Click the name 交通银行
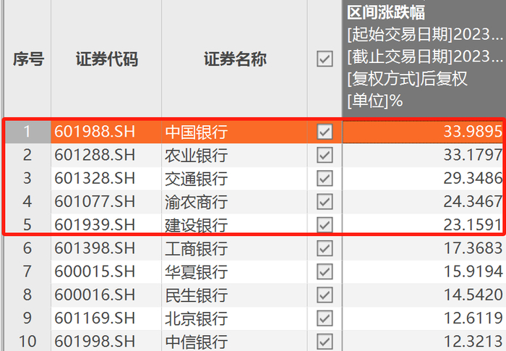Viewport: 506px width, 351px height. click(x=196, y=179)
